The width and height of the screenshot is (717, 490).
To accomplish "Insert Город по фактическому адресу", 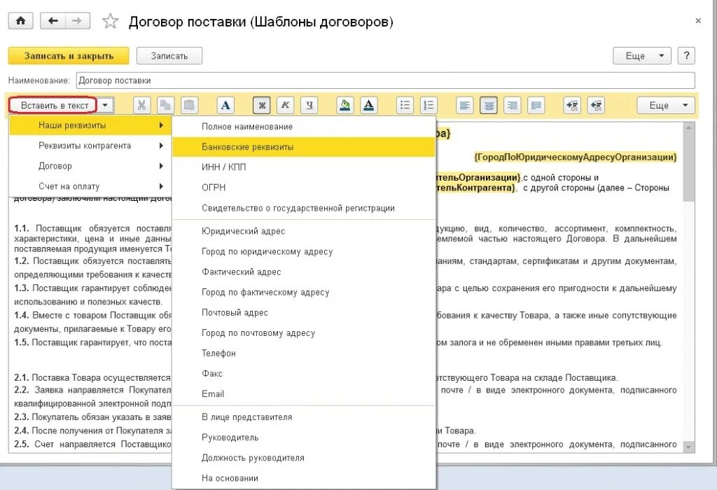I will (x=304, y=293).
